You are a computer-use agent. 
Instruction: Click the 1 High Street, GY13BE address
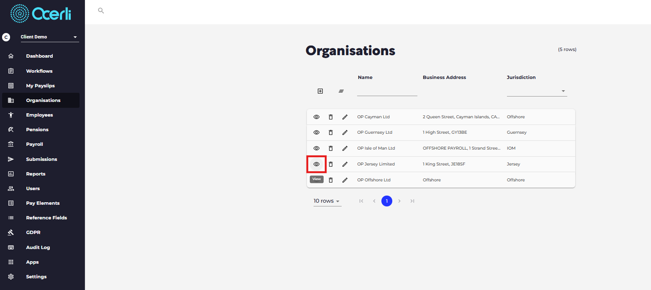(445, 132)
